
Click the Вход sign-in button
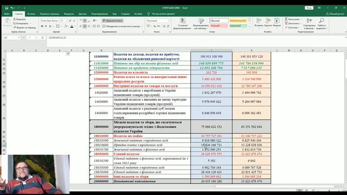[309, 8]
